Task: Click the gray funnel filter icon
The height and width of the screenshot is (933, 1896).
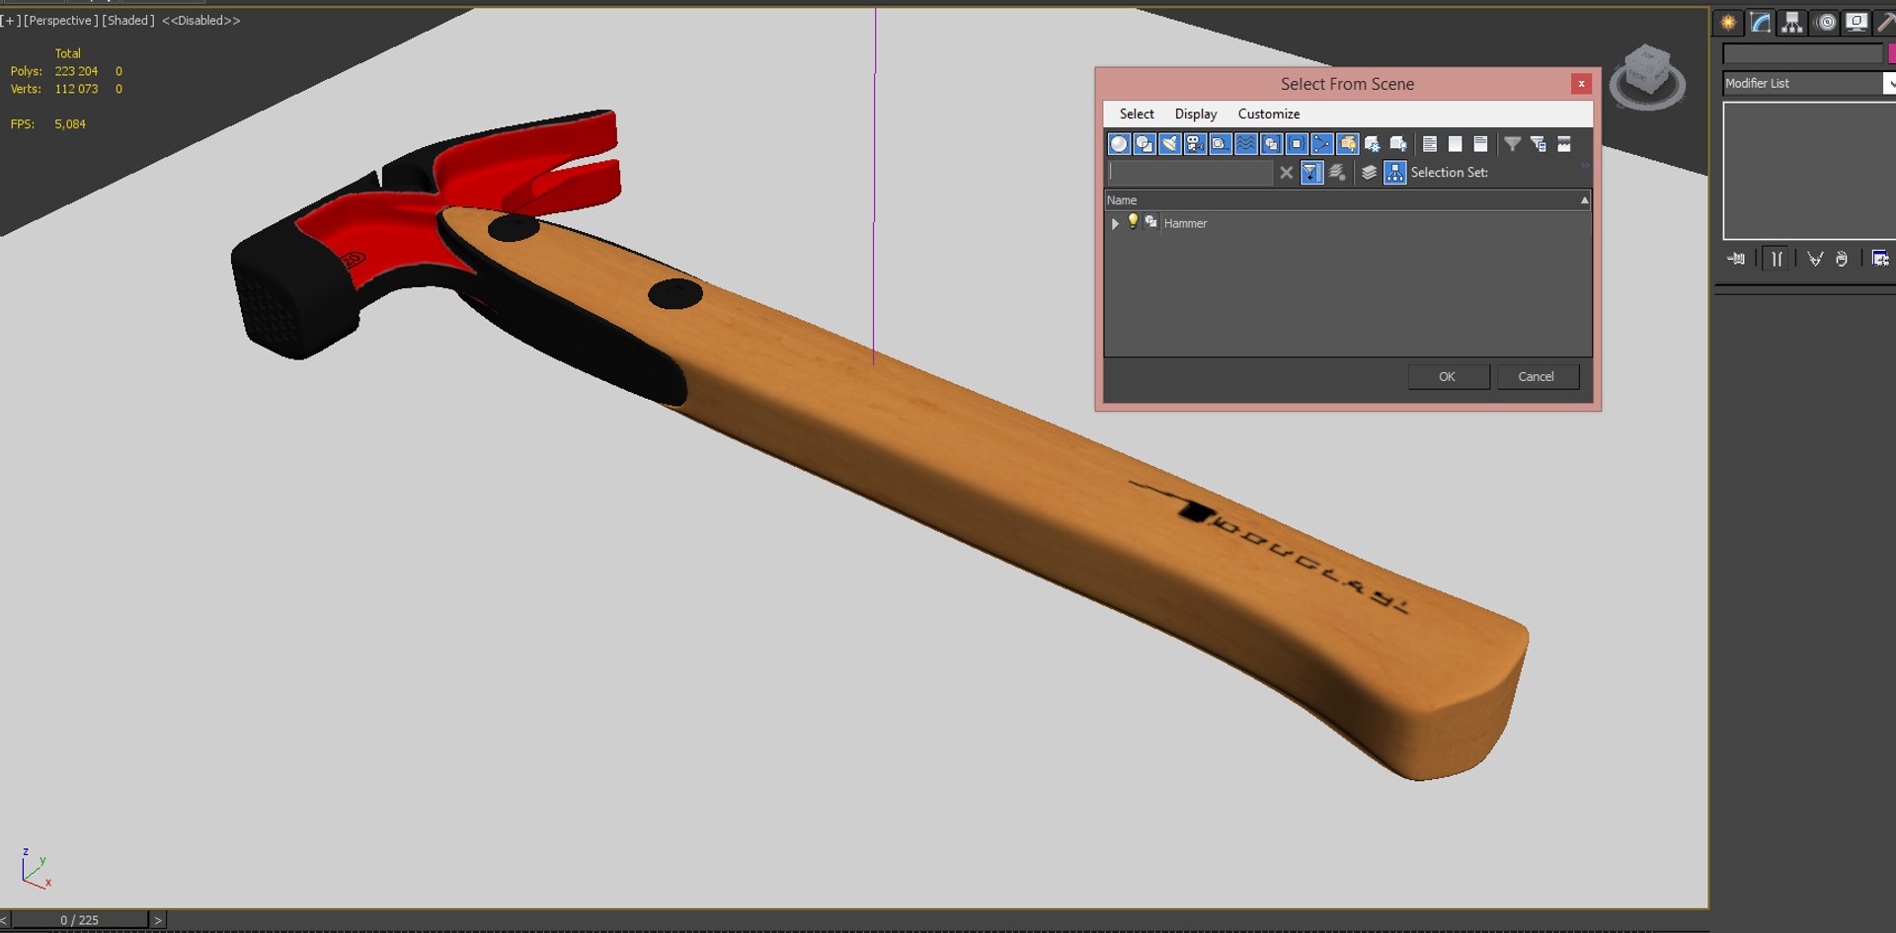Action: [1512, 144]
